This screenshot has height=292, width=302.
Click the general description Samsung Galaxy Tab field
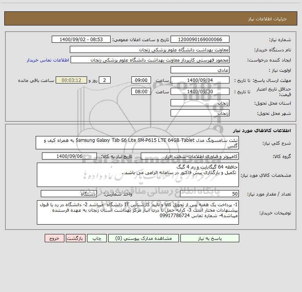click(137, 143)
